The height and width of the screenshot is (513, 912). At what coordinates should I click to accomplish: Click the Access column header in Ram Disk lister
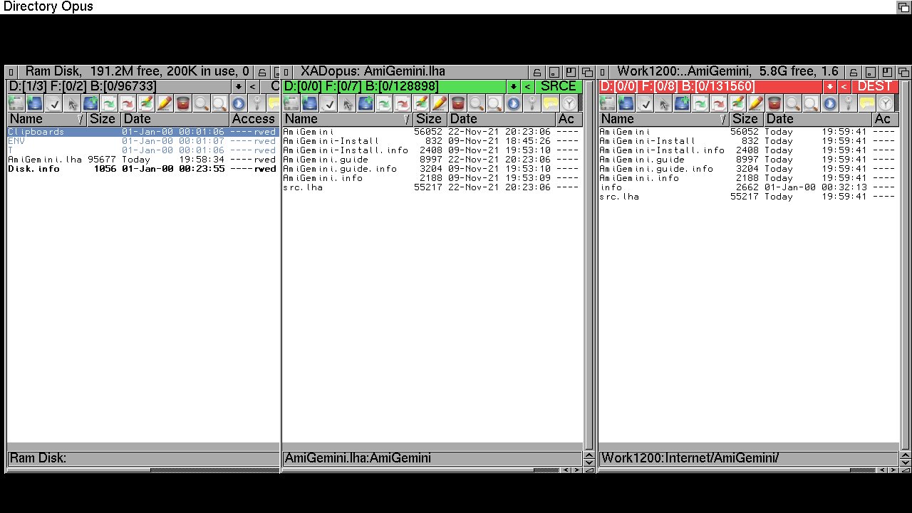pyautogui.click(x=254, y=119)
